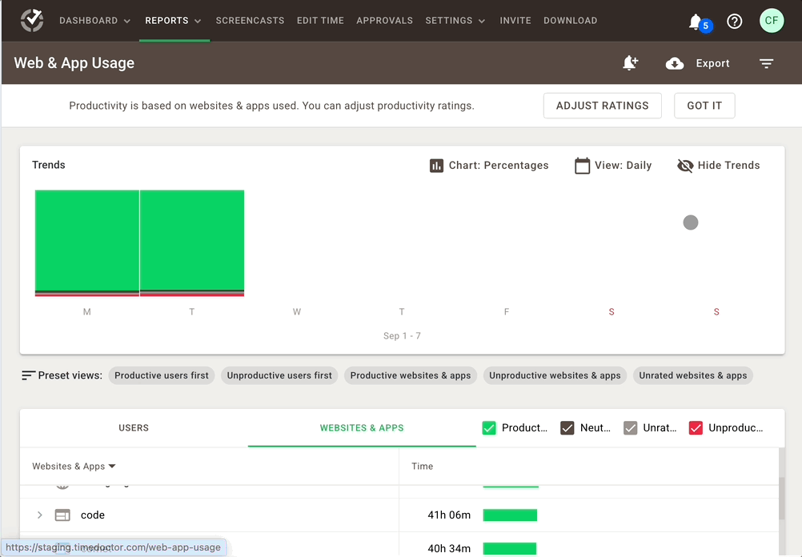
Task: Switch to the Users tab
Action: [134, 428]
